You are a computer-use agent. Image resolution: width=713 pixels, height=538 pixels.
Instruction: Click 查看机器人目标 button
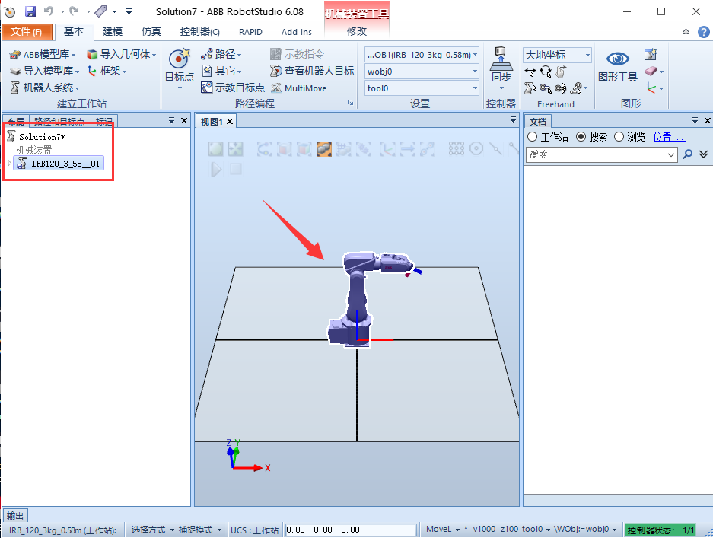[312, 71]
